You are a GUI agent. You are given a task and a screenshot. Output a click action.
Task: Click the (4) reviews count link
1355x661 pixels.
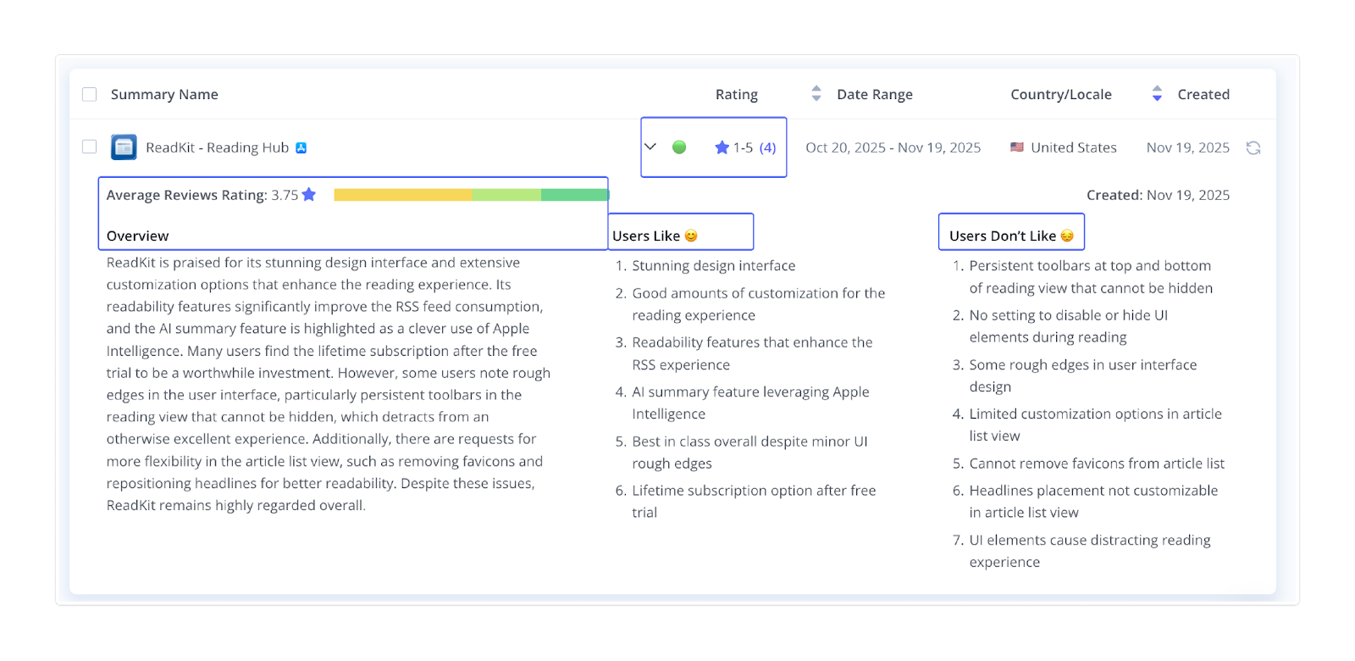coord(767,147)
